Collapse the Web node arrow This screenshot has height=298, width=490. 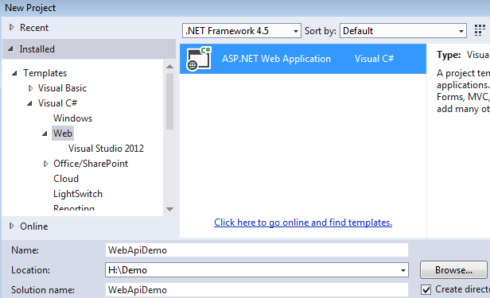tap(45, 134)
